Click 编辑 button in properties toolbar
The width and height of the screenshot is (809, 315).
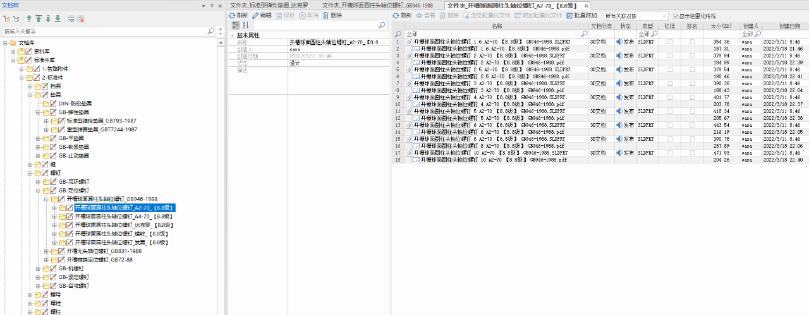tap(262, 15)
